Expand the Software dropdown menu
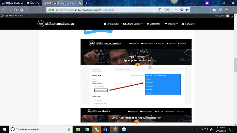Screen dimensions: 237x133 pos(189,24)
